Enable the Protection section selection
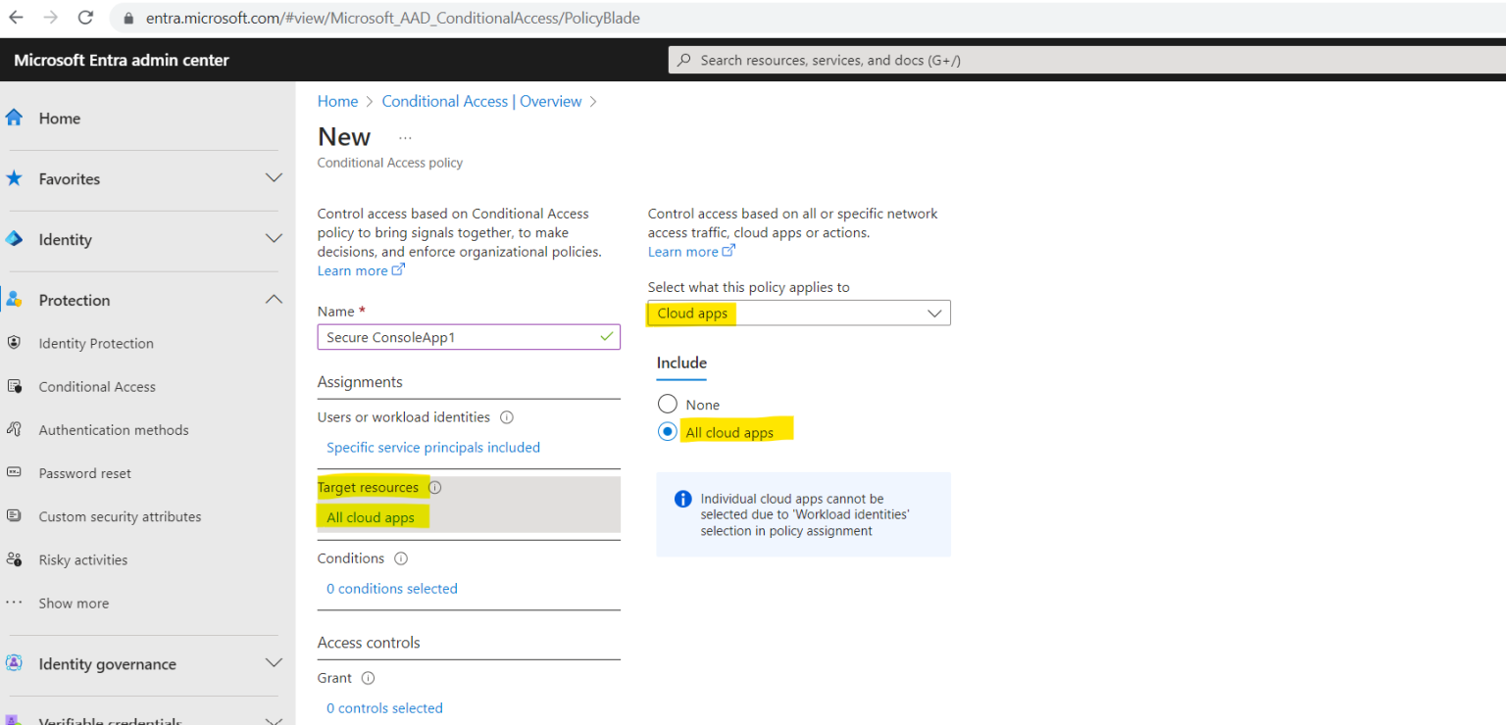Screen dimensions: 1506x725 click(x=73, y=300)
